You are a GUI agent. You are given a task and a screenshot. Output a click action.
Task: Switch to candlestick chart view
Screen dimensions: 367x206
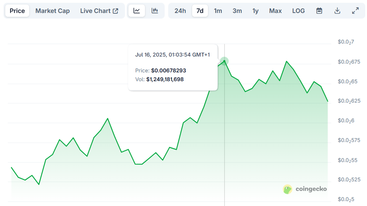[x=155, y=11]
